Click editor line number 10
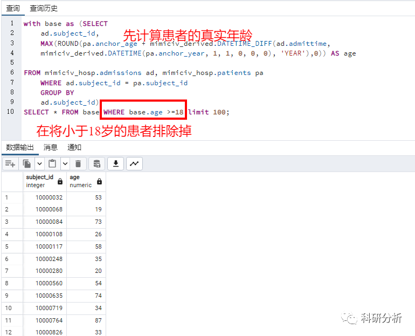The height and width of the screenshot is (336, 415). click(x=10, y=112)
